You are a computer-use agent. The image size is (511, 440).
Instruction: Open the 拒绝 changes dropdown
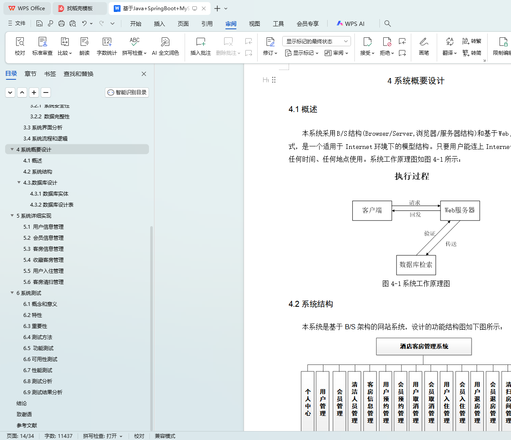tap(387, 46)
